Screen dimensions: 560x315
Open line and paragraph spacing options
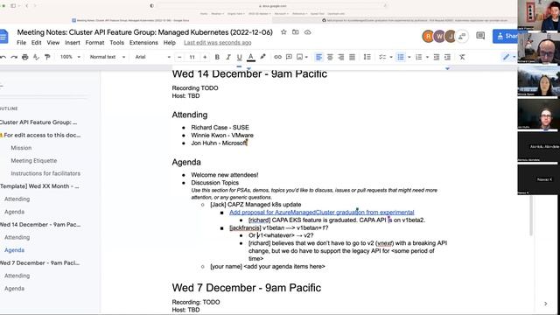click(x=367, y=57)
